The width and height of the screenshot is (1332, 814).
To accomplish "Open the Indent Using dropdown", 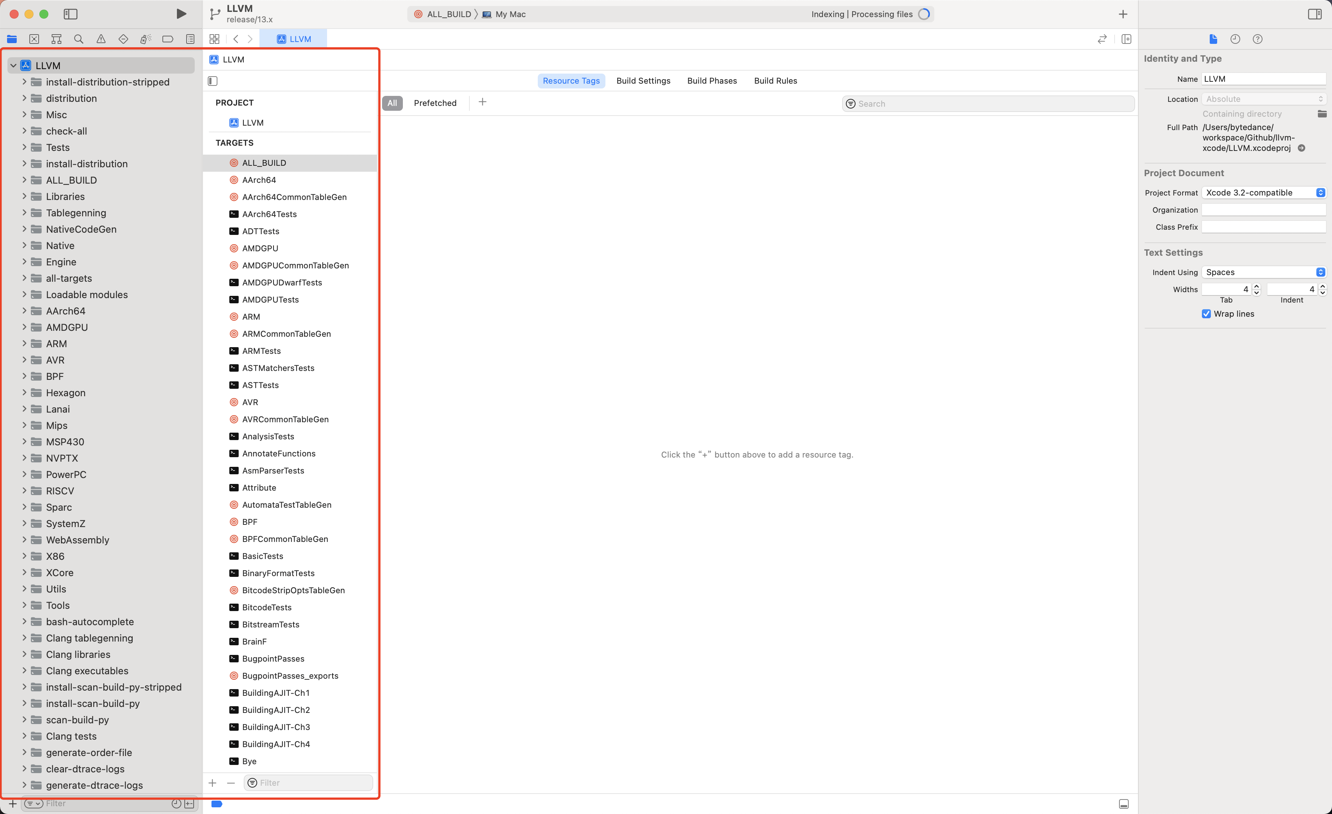I will tap(1263, 272).
